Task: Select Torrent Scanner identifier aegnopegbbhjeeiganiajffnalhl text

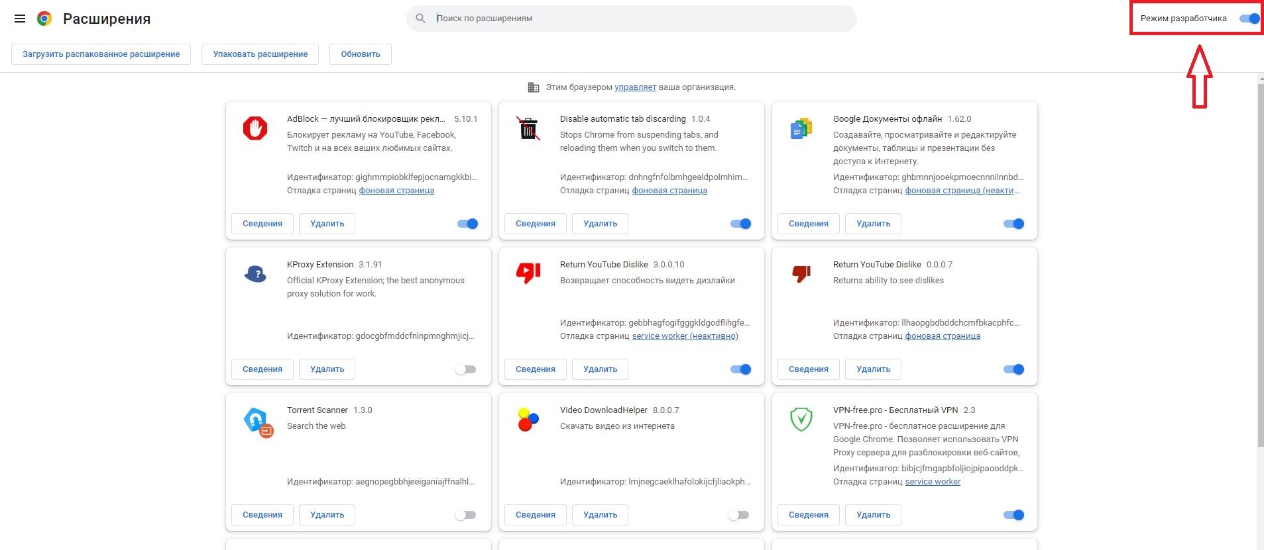Action: 415,482
